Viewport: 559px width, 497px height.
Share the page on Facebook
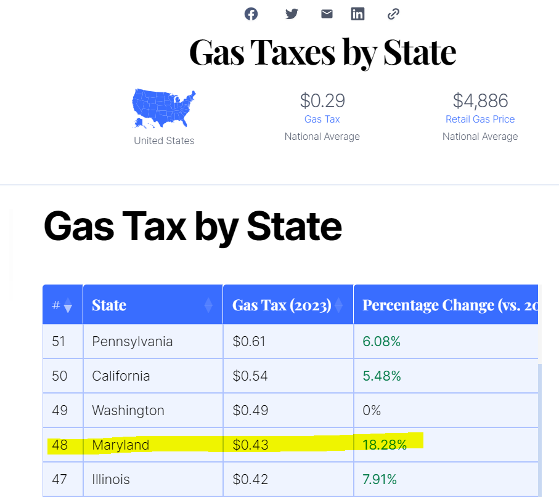[x=251, y=14]
